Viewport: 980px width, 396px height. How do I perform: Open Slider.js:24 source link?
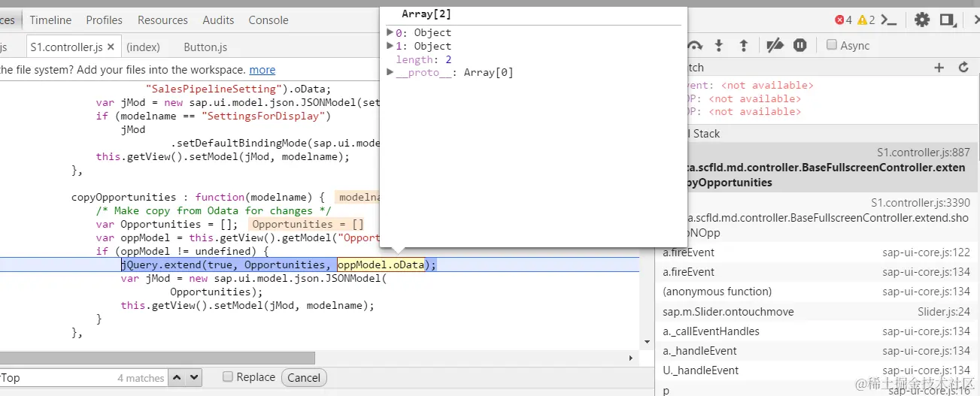pos(944,311)
